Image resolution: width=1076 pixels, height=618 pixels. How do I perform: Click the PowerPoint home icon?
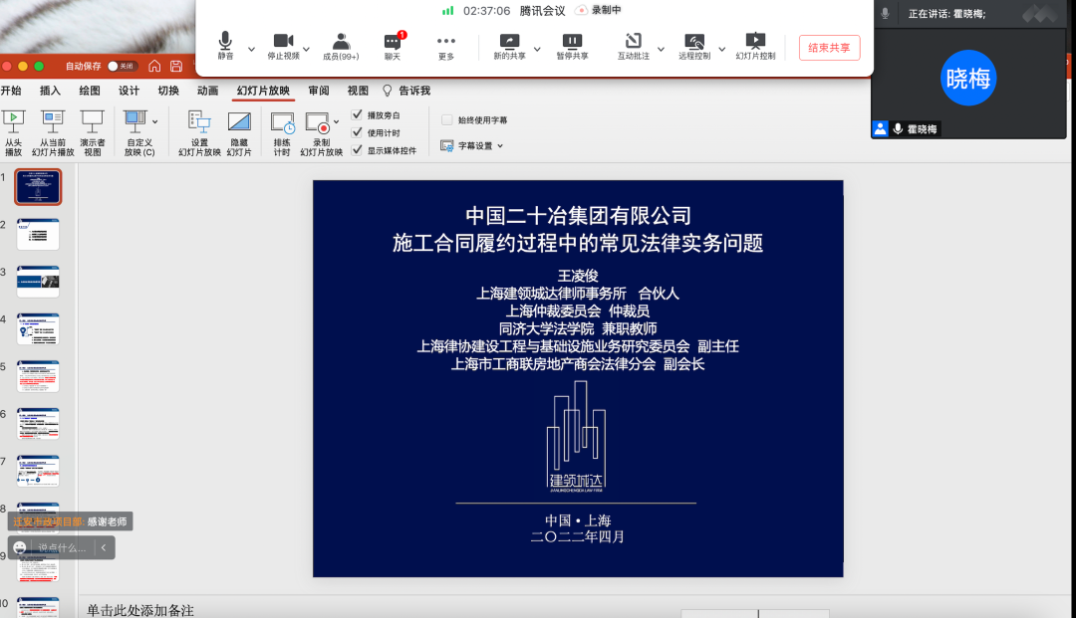[x=154, y=66]
